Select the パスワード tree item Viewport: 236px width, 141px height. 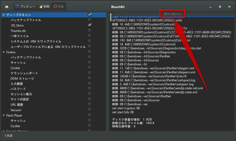coord(18,89)
